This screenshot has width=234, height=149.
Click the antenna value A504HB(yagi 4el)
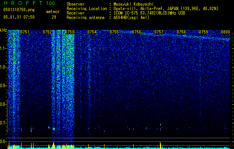(x=131, y=18)
